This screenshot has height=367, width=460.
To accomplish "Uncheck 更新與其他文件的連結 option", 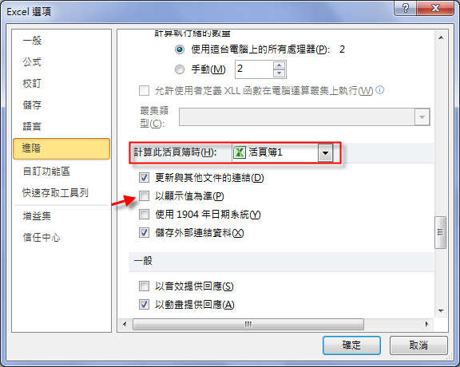I will pos(144,177).
